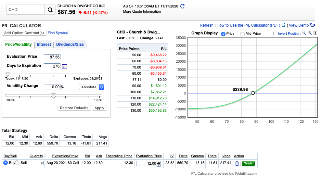
Task: Click the Volatility Change slider handle
Action: [54, 96]
